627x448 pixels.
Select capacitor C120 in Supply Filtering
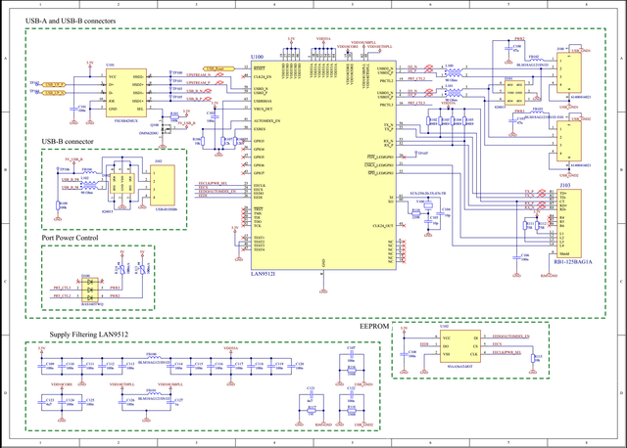point(291,366)
